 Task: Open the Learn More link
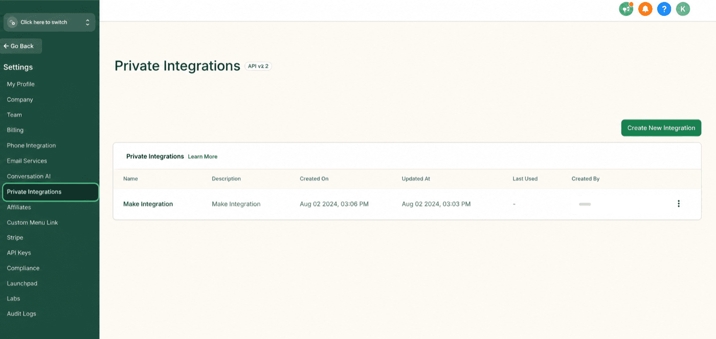click(x=203, y=157)
